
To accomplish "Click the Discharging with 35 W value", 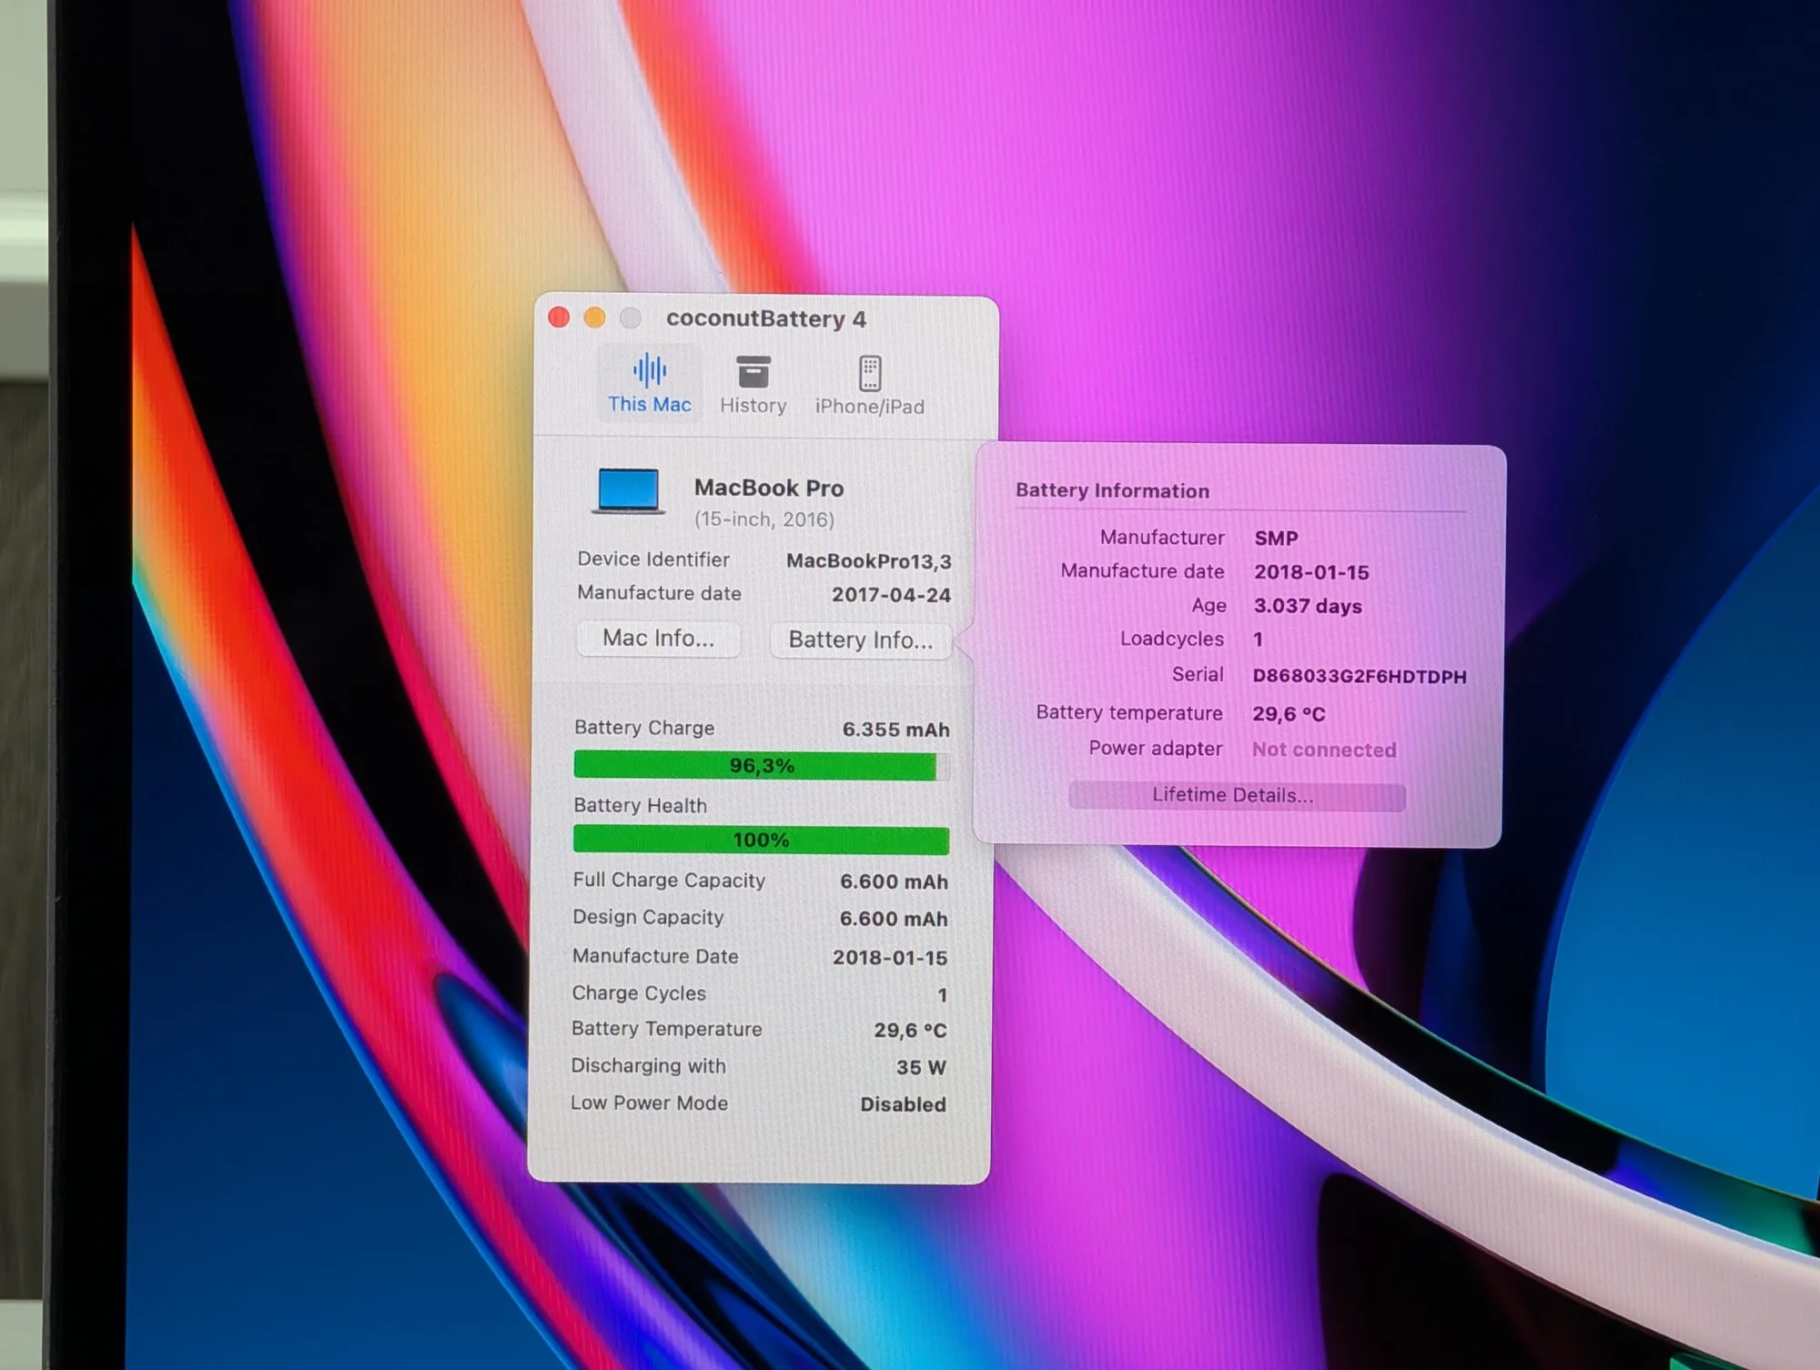I will (922, 1068).
